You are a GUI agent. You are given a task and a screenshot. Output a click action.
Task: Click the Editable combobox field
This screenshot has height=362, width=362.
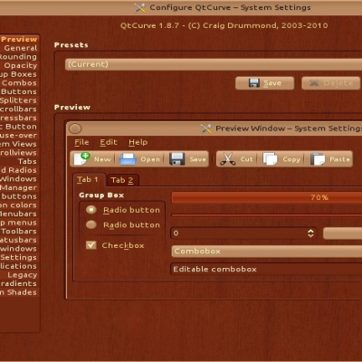tap(267, 269)
